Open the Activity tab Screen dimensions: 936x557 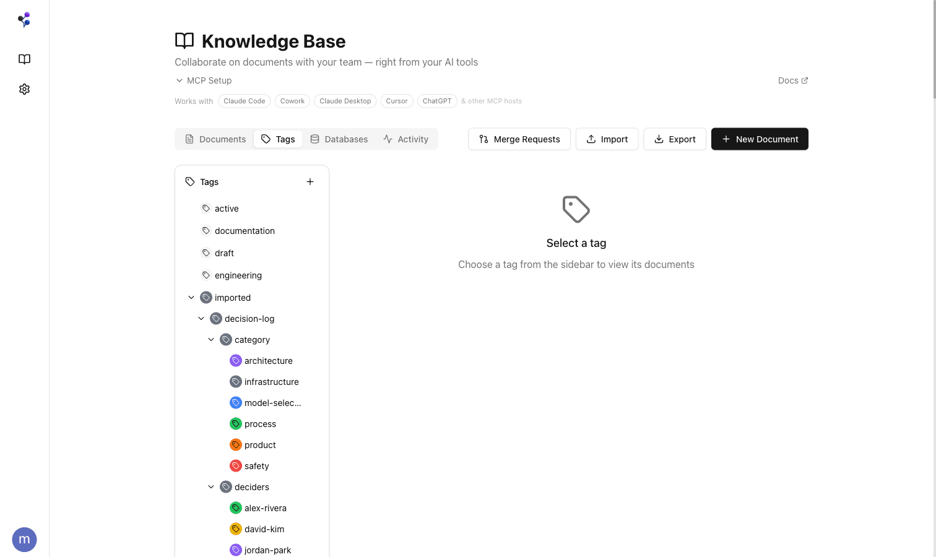pos(405,139)
